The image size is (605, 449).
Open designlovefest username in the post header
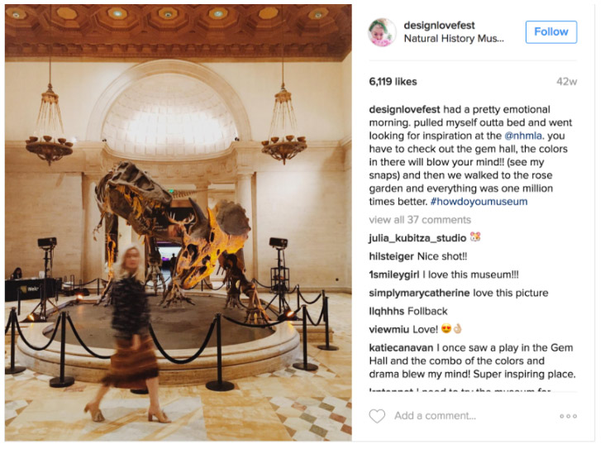tap(439, 26)
